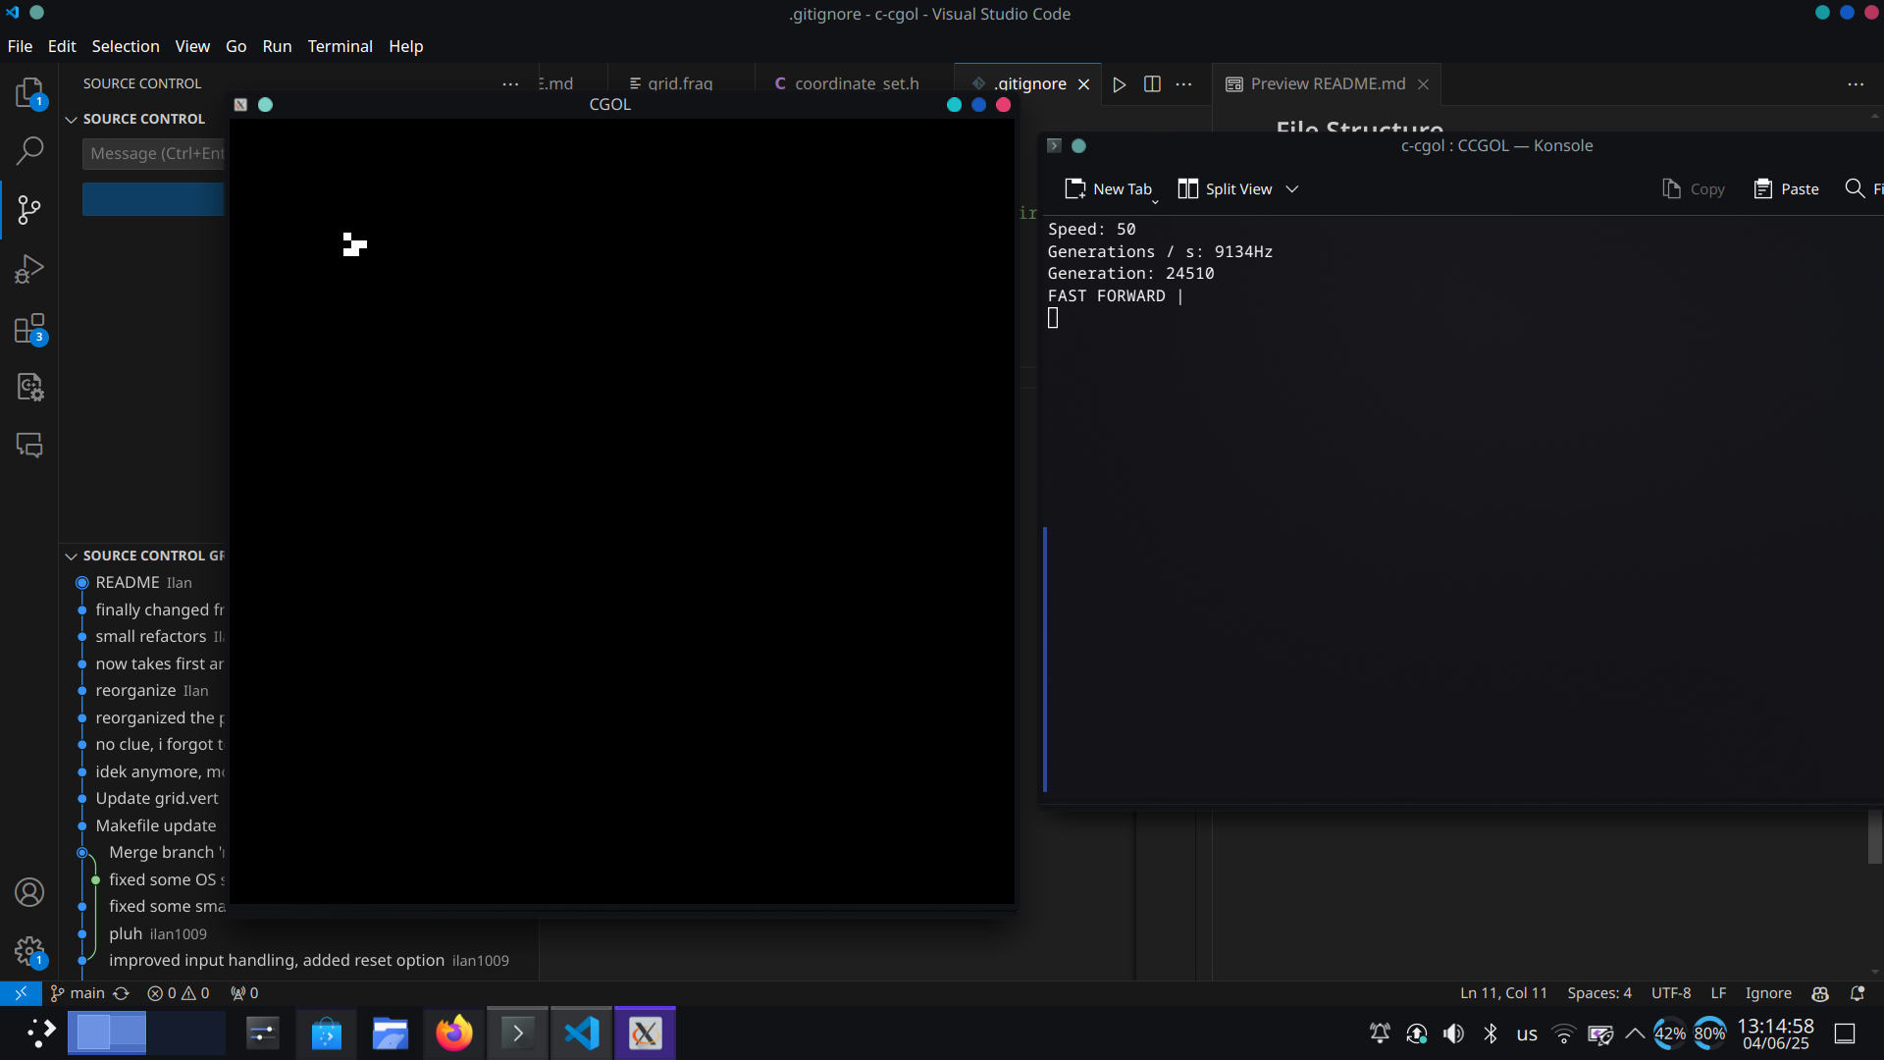
Task: Open the Search view icon
Action: (29, 150)
